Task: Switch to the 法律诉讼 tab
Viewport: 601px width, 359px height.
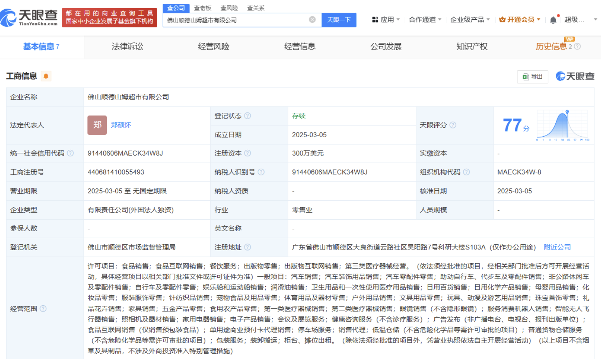Action: [127, 47]
